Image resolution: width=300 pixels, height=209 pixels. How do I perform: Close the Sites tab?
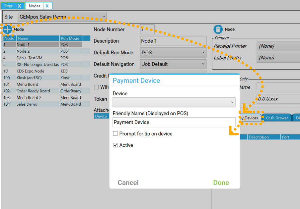coord(19,6)
